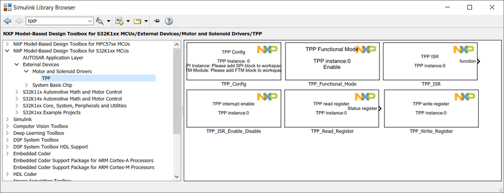Viewport: 504px width, 193px height.
Task: Expand S32K11x Automotive Math and Motor Control
Action: click(17, 92)
